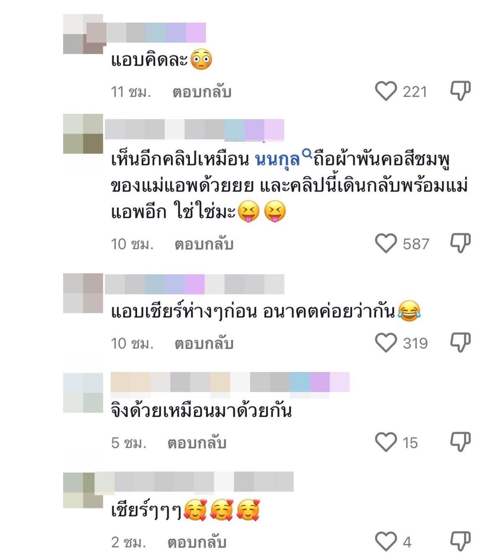490x557 pixels.
Task: Open the blue นนกุล search link
Action: pos(283,159)
